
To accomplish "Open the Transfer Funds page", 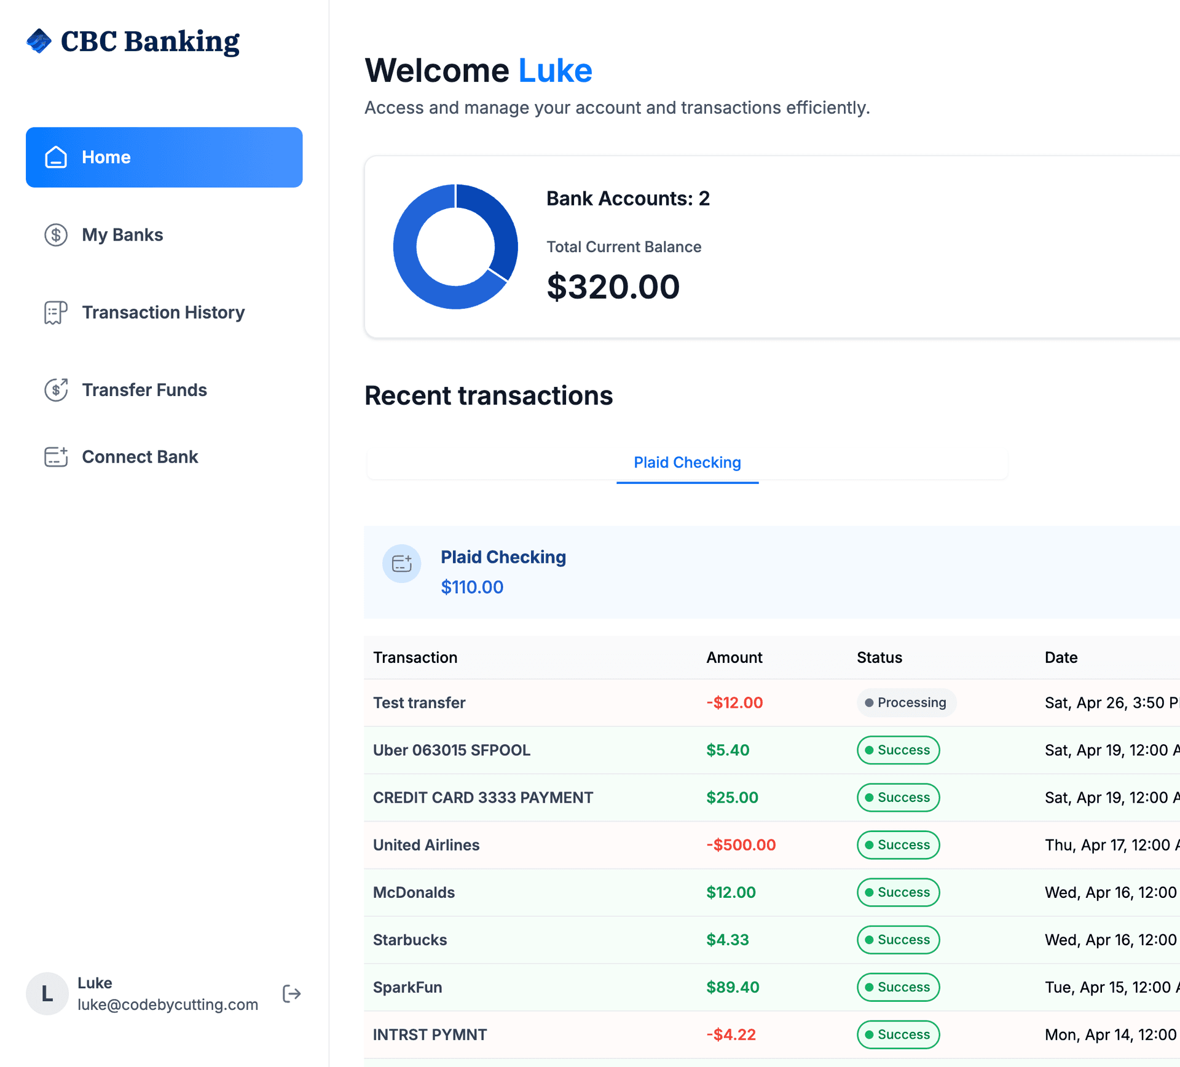I will coord(144,390).
